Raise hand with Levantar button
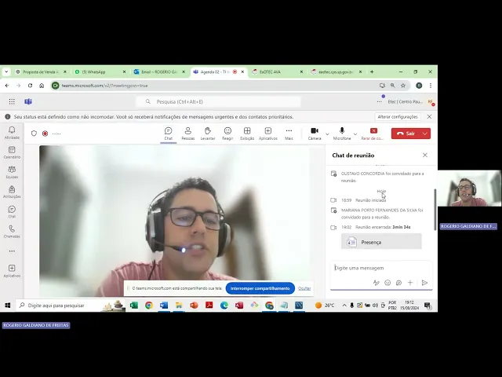The height and width of the screenshot is (377, 502). coord(208,134)
